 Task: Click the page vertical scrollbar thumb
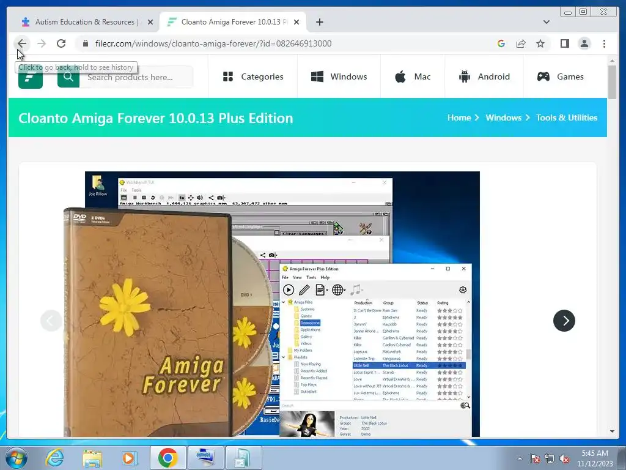click(x=612, y=81)
